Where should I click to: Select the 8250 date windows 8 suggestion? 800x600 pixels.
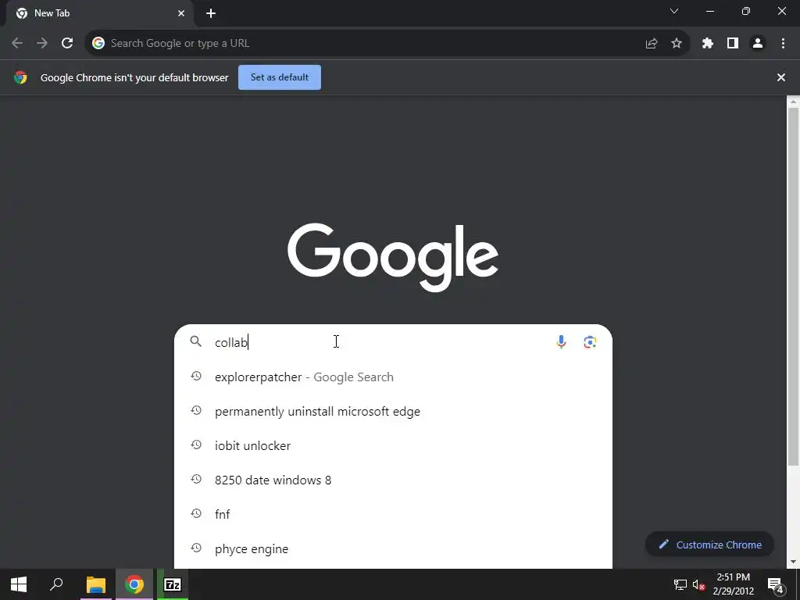coord(393,480)
